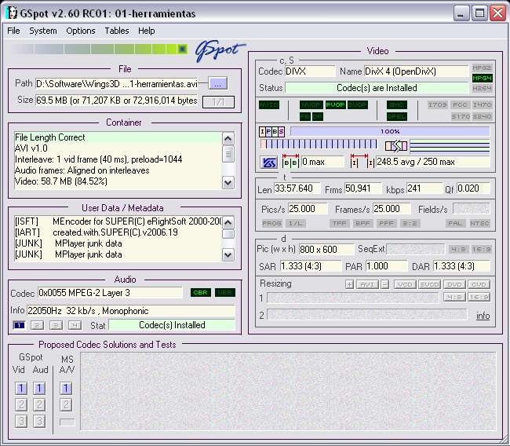The height and width of the screenshot is (446, 510).
Task: Click the I-frame interval marker icon
Action: 362,162
